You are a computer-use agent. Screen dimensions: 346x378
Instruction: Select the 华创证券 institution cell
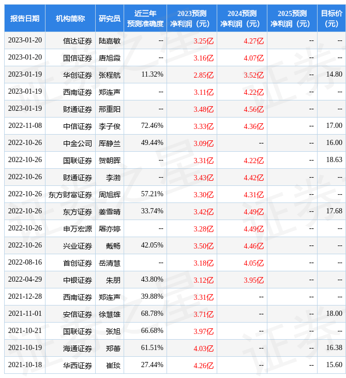pyautogui.click(x=78, y=75)
